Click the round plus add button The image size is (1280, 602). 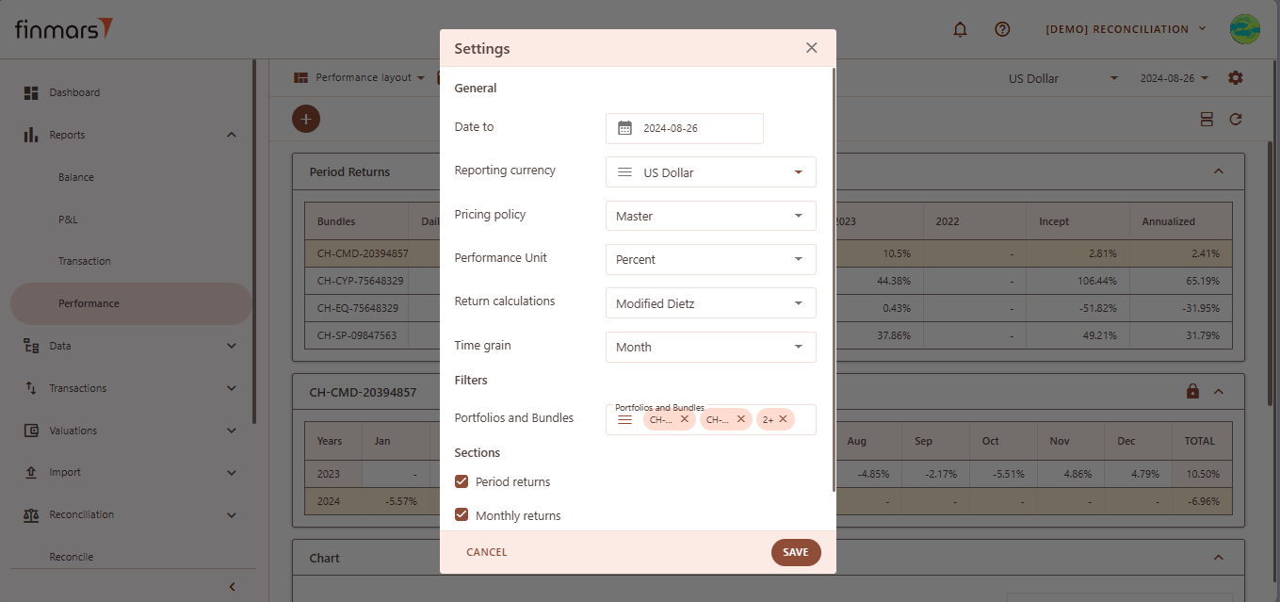click(x=306, y=119)
